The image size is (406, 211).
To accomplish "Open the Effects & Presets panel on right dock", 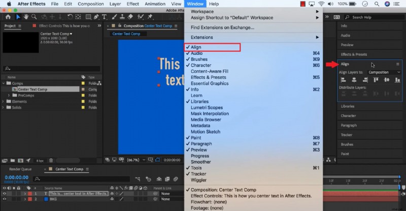I will tap(354, 54).
